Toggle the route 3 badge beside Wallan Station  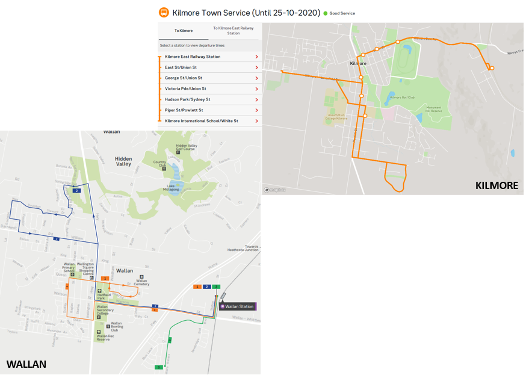coord(216,286)
